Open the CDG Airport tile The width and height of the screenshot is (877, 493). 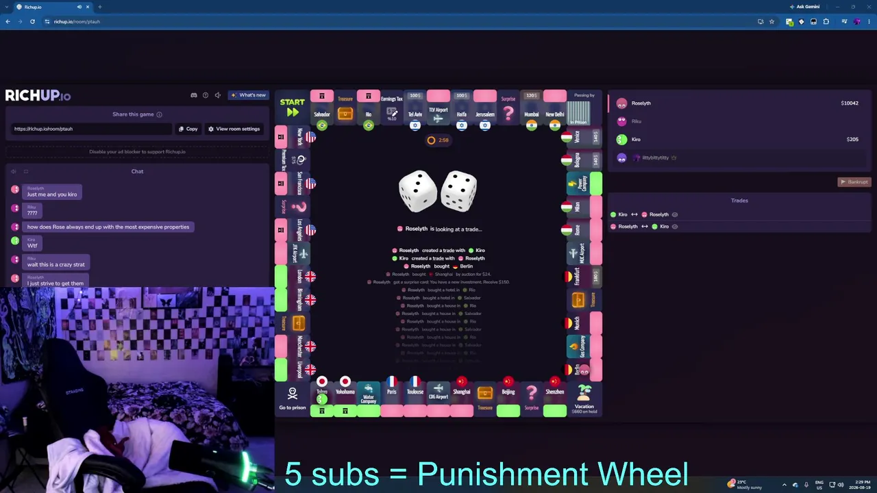438,399
